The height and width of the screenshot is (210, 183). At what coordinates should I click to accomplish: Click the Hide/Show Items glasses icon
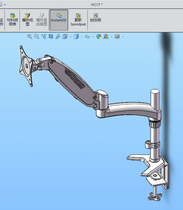(88, 36)
